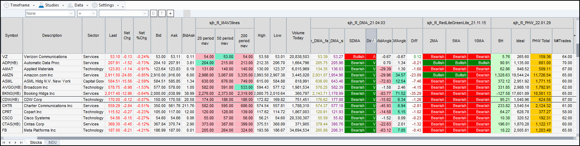Select the VZ symbol cell
The height and width of the screenshot is (146, 580).
click(x=12, y=57)
